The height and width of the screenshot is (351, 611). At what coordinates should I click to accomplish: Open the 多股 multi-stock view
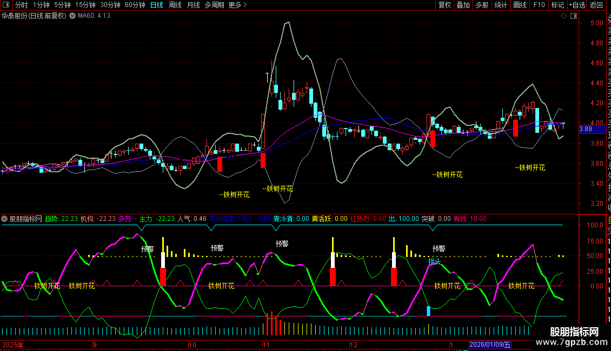tap(482, 5)
